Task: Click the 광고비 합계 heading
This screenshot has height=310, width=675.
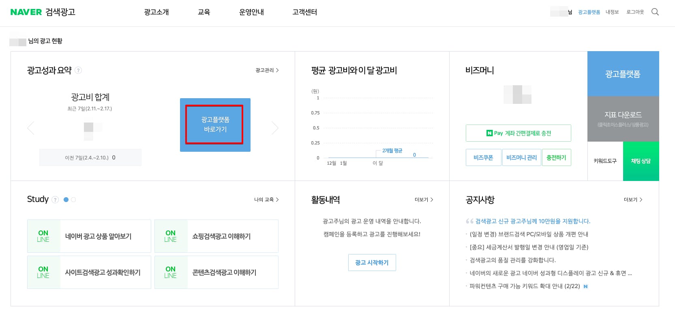Action: 90,97
